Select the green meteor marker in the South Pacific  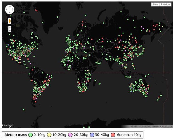(23, 109)
